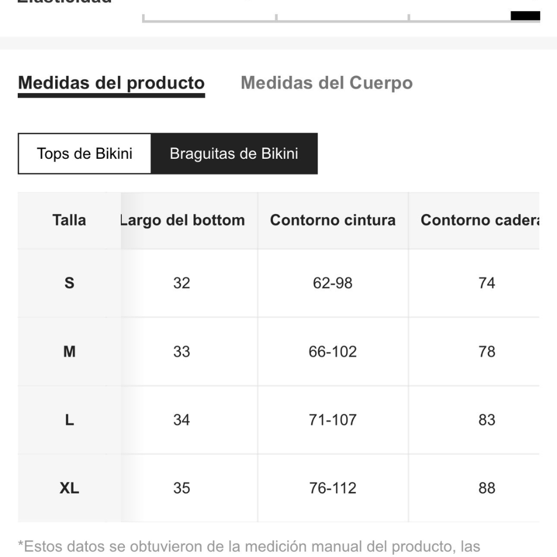Switch to Medidas del producto tab

pos(111,83)
